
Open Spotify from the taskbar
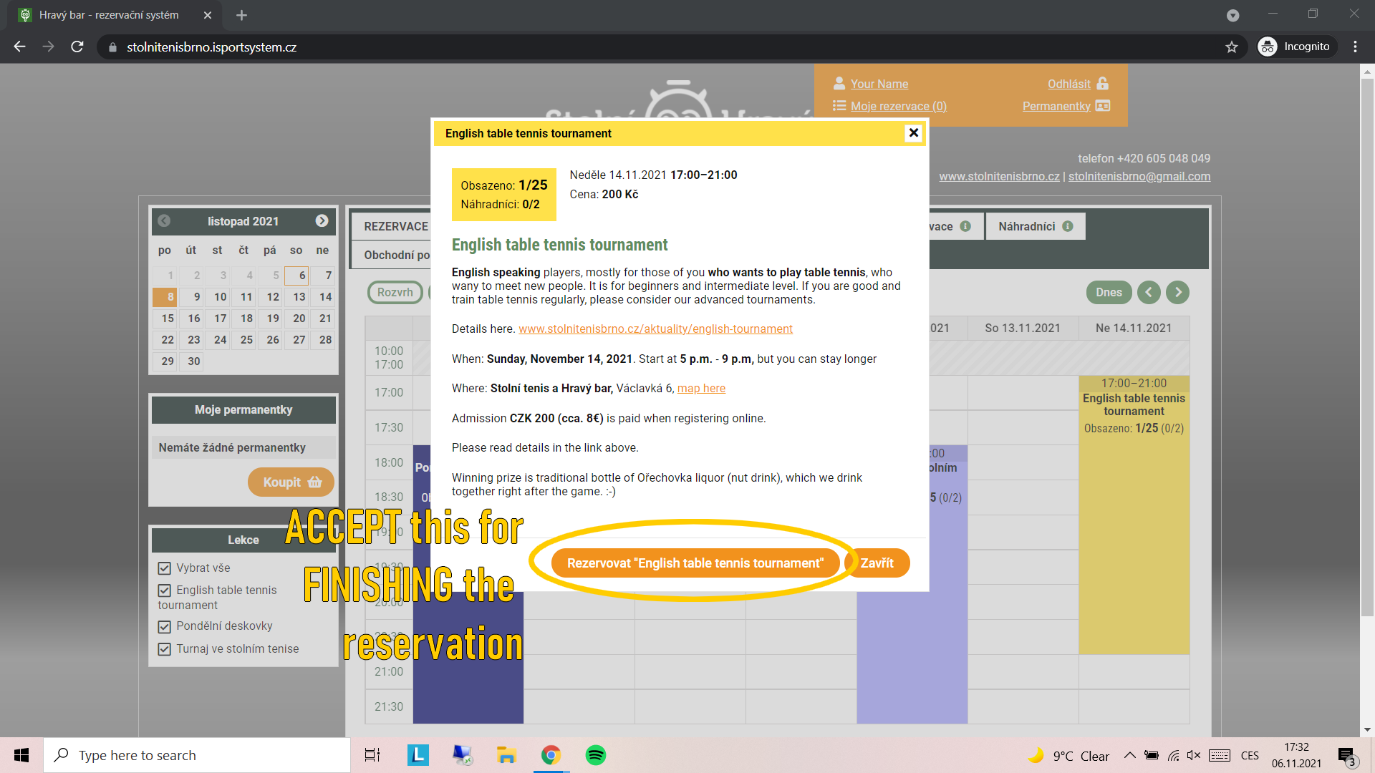(x=595, y=755)
